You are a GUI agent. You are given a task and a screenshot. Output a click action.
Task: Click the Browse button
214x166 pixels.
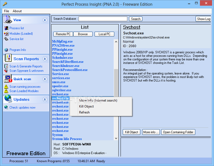83,34
